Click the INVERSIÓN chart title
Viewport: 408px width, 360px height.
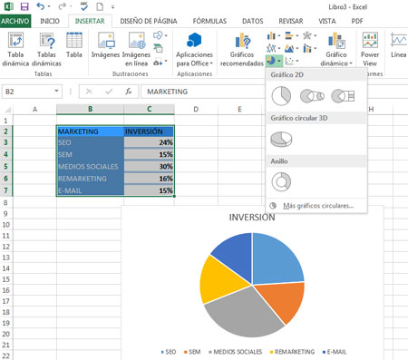[x=252, y=218]
